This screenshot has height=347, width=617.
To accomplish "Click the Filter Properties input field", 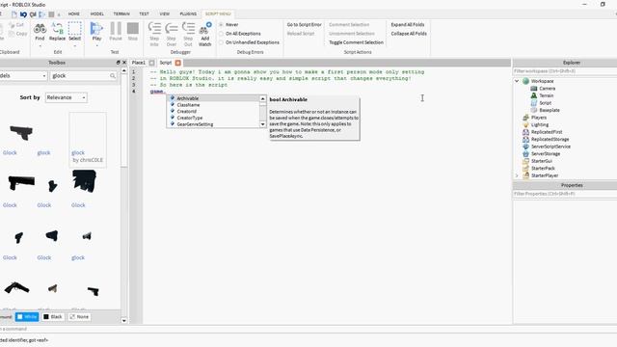I will 565,194.
